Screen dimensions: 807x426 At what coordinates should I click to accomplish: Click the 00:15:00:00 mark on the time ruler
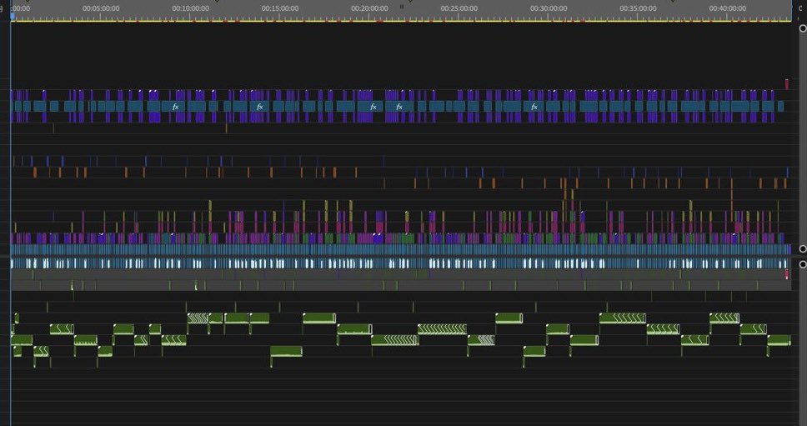point(280,8)
